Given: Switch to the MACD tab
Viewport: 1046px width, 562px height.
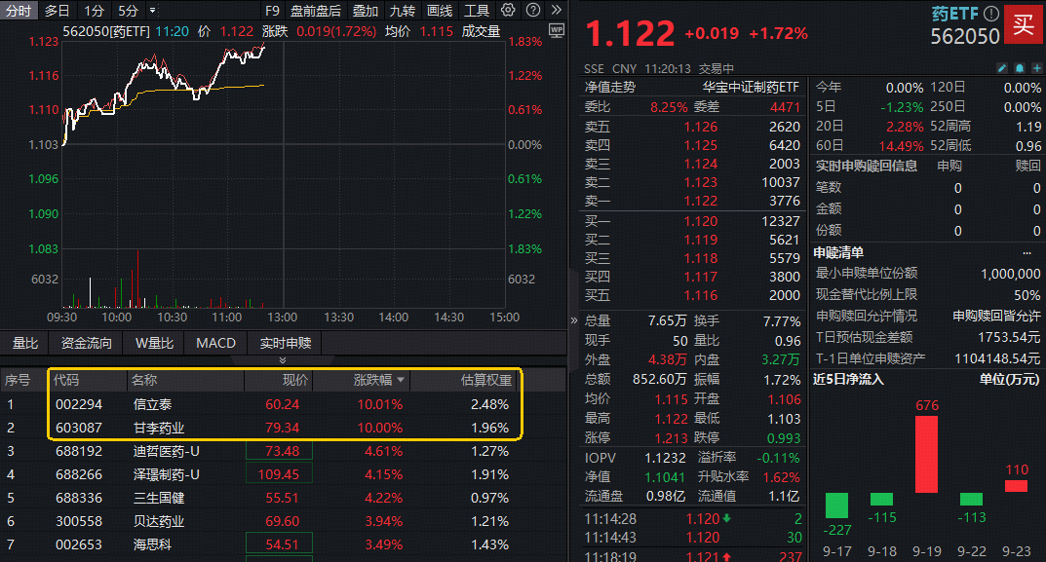Looking at the screenshot, I should 213,343.
